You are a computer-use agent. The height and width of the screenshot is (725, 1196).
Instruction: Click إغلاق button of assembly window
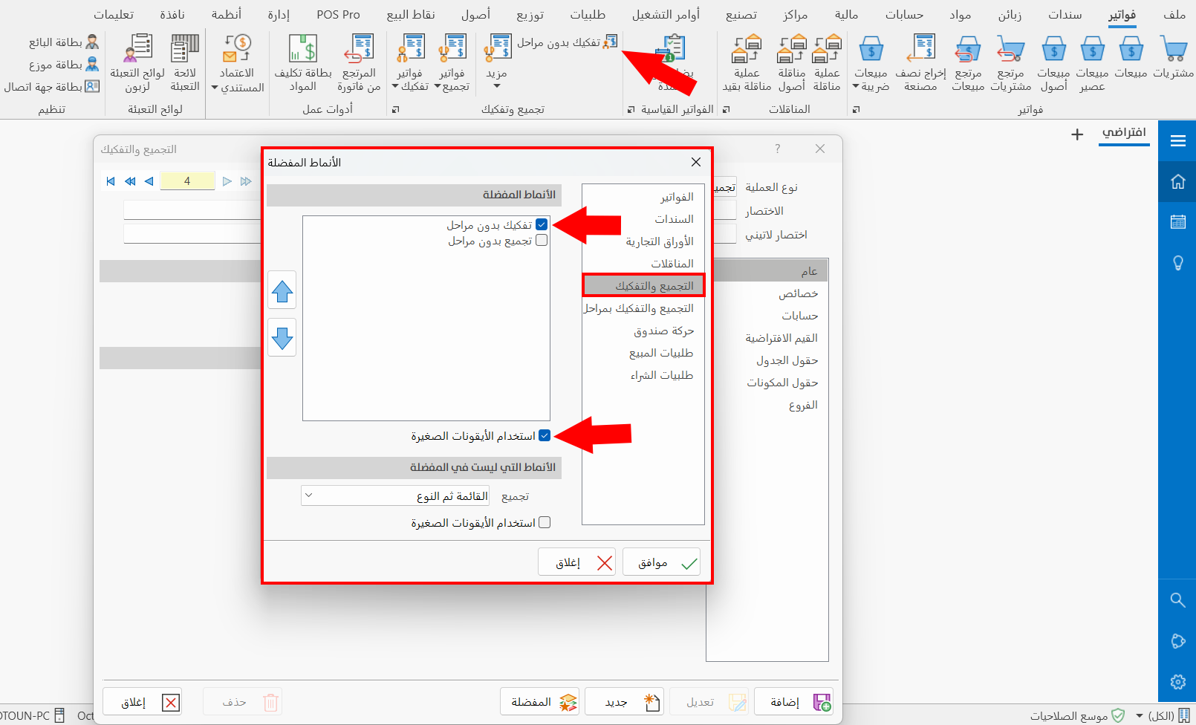click(x=142, y=702)
